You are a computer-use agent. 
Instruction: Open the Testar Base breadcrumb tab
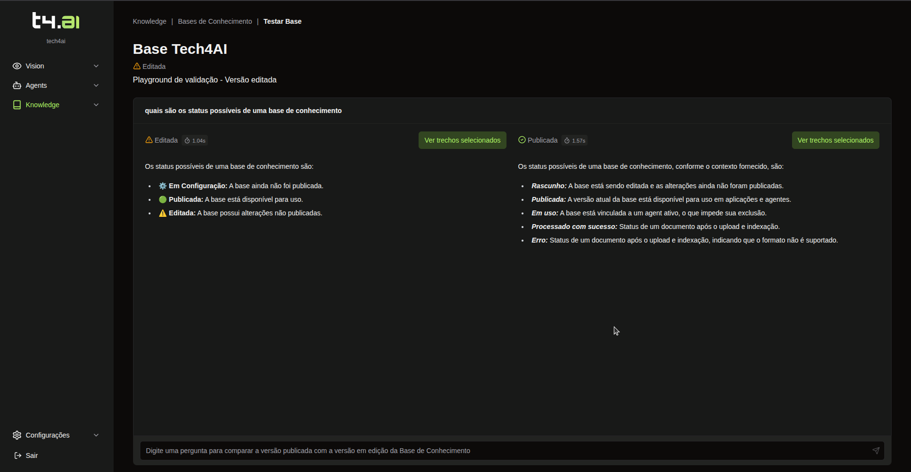coord(282,21)
